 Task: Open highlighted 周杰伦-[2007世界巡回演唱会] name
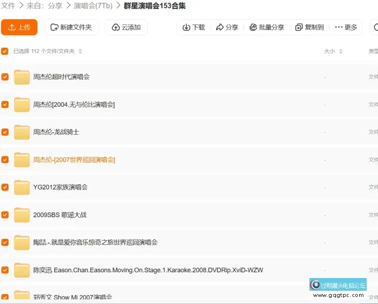tap(74, 160)
